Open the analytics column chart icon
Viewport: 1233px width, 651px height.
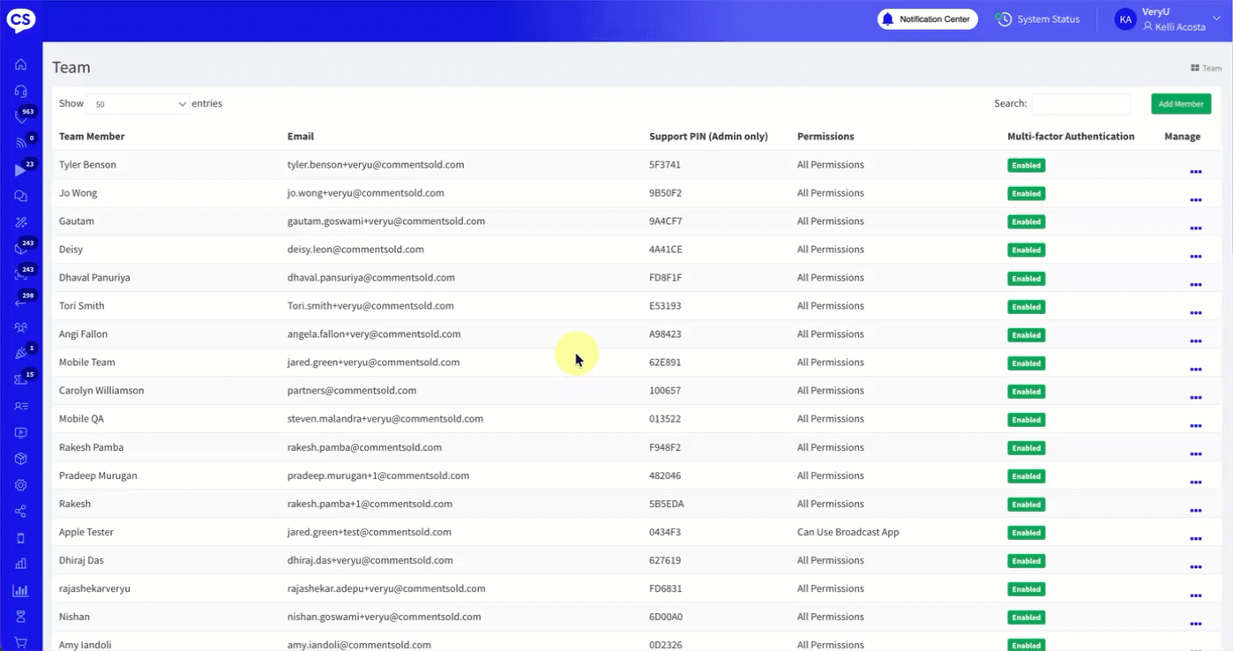(x=20, y=590)
